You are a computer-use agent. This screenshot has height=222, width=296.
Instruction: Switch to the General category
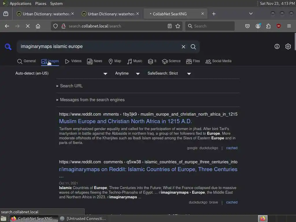point(26,61)
